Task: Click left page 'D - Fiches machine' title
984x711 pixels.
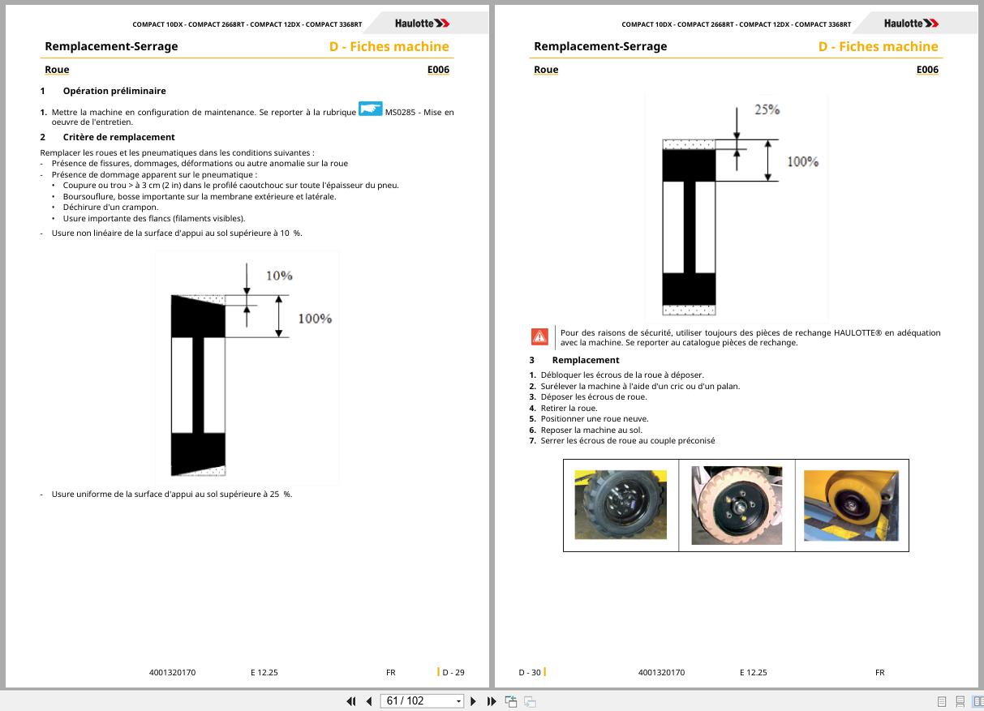Action: (389, 46)
